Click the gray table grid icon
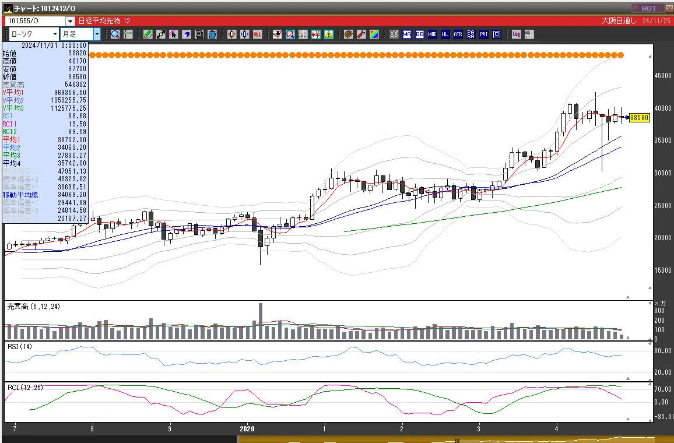Viewport: 674px width, 443px height. pos(303,34)
